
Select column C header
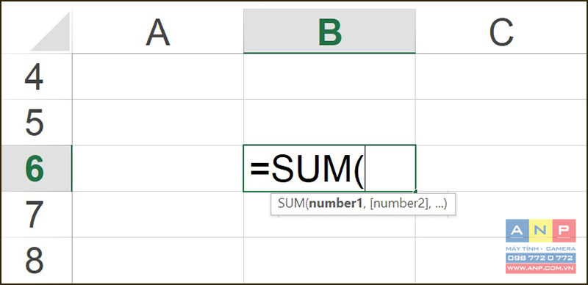pos(501,32)
